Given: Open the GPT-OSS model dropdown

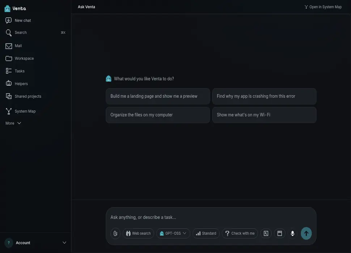Looking at the screenshot, I should point(173,233).
